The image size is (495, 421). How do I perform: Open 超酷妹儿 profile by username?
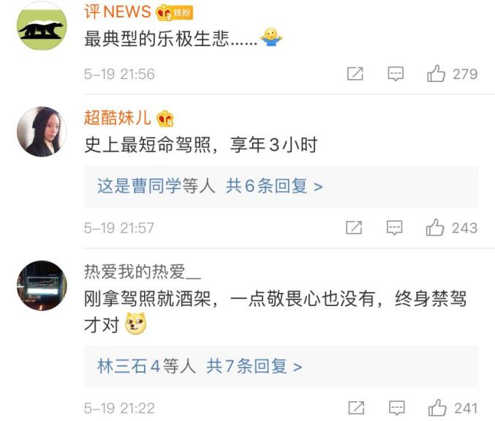[118, 118]
